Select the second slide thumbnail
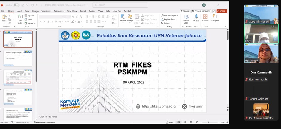The image size is (281, 129). click(18, 58)
